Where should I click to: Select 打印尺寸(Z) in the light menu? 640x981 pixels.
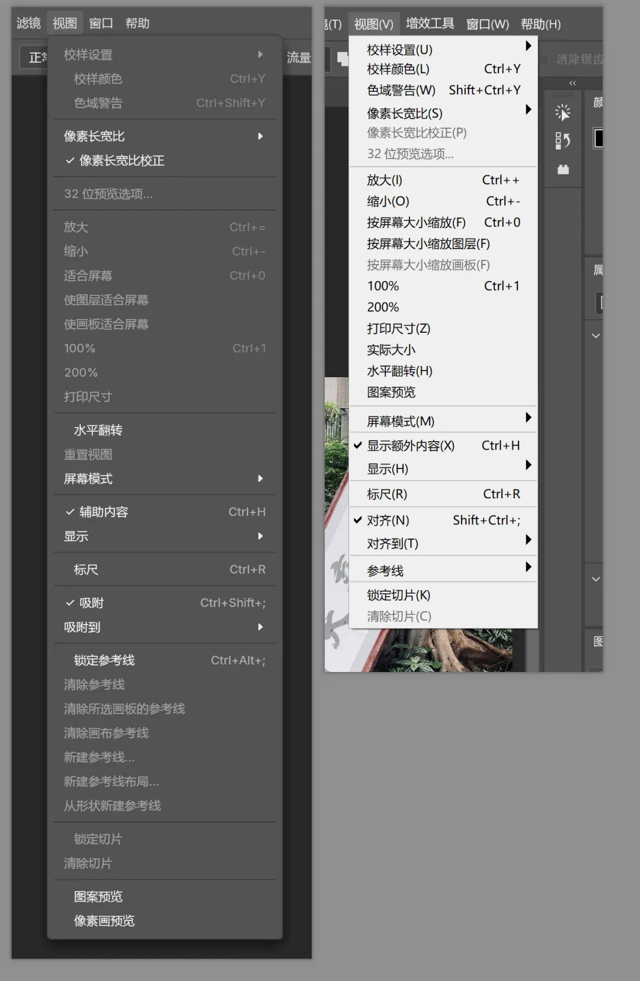pos(443,329)
